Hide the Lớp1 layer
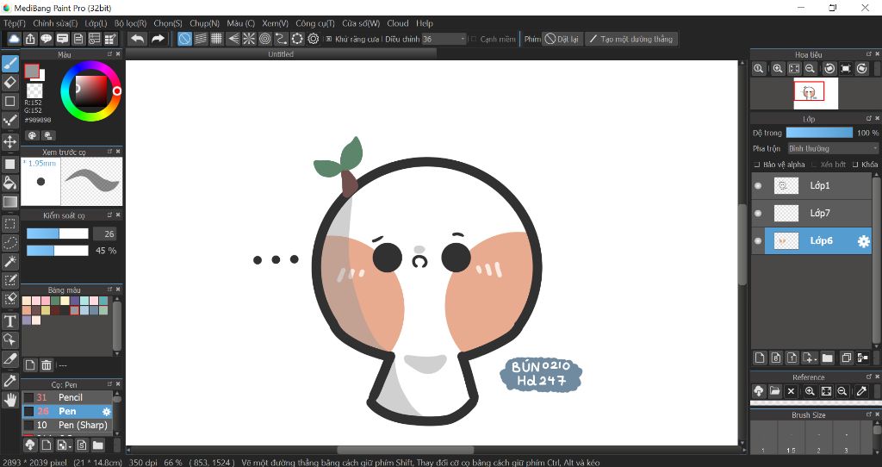 click(758, 185)
